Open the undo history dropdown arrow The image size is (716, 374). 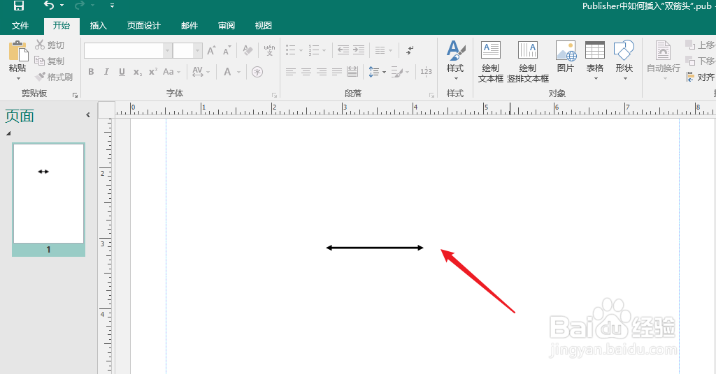pyautogui.click(x=62, y=6)
